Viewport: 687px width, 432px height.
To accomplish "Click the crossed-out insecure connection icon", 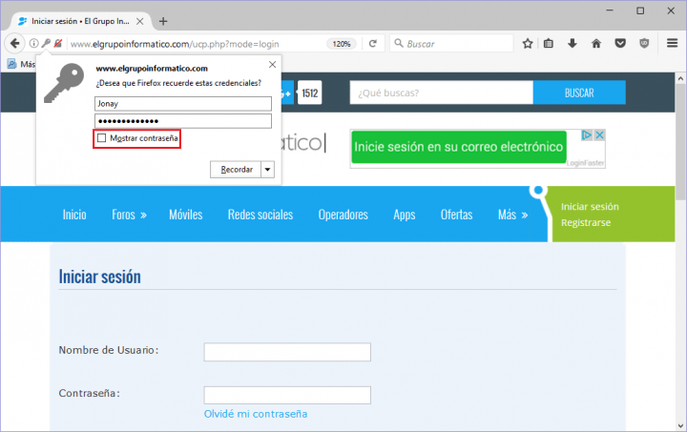I will 58,43.
